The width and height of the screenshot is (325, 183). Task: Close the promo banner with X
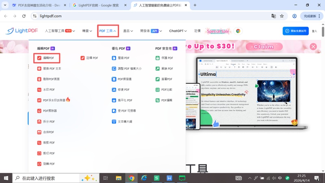point(313,46)
